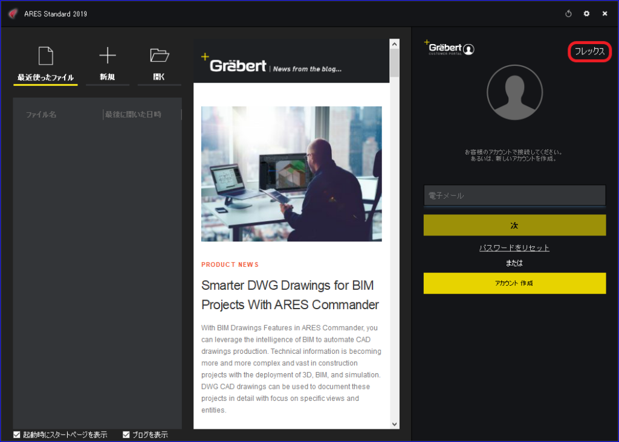Click the blog vertical scrollbar thumb
Screen dimensions: 619x442
[x=394, y=63]
